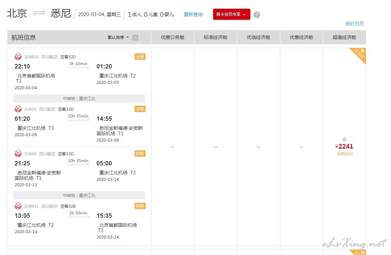Click the 北京 origin city title

pos(17,13)
